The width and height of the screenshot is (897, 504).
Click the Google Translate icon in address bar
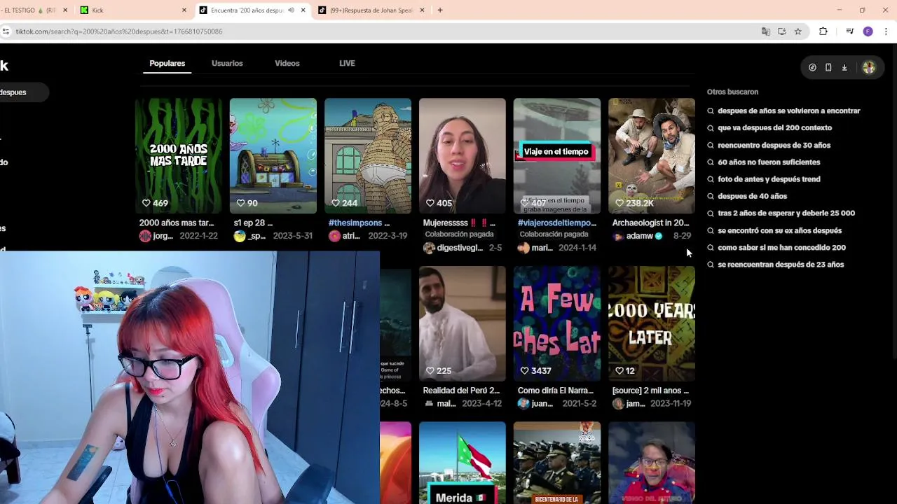pyautogui.click(x=766, y=31)
